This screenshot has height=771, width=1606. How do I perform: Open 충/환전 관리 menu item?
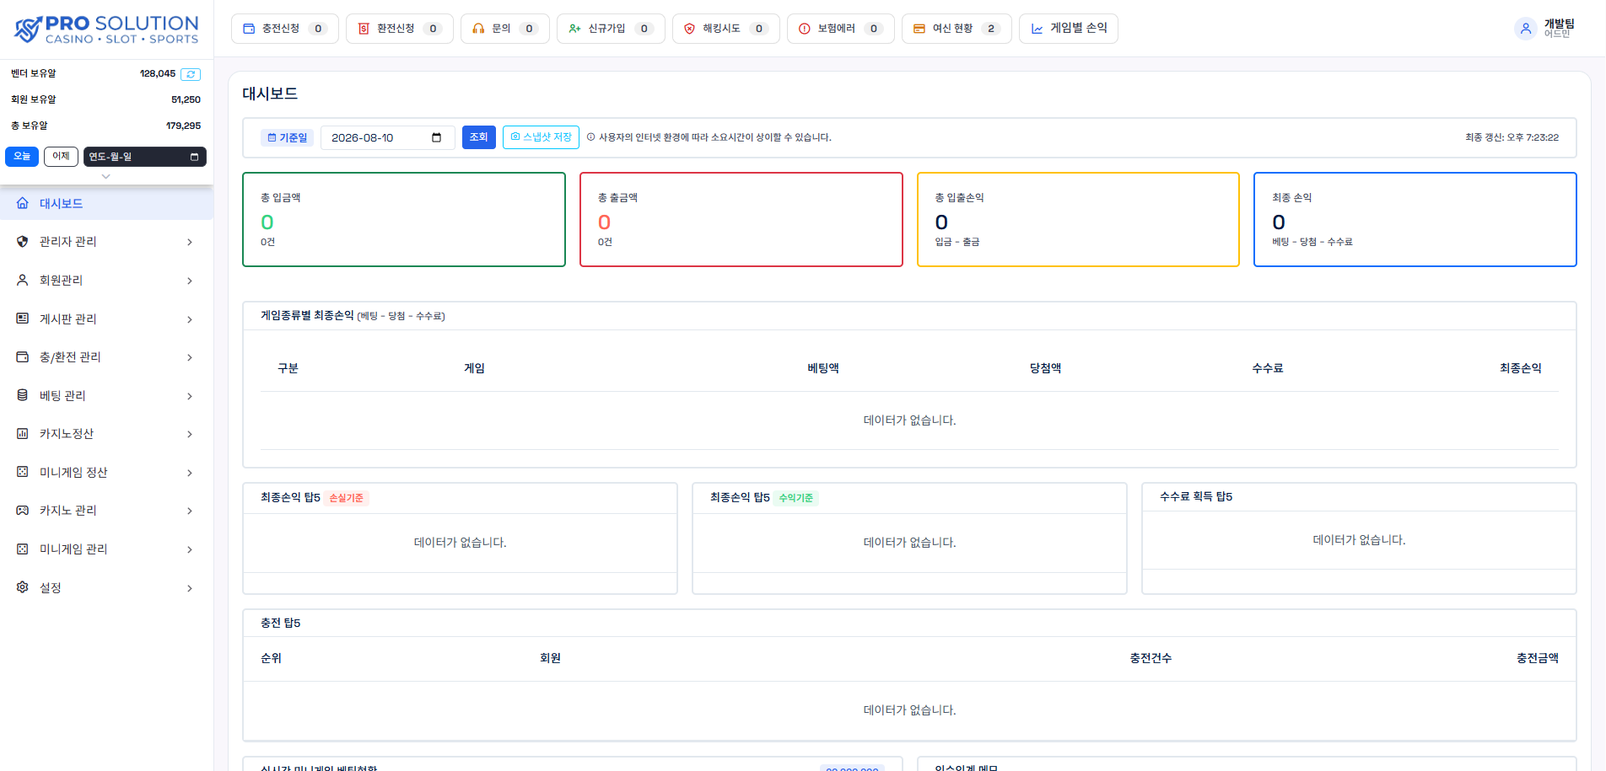106,357
